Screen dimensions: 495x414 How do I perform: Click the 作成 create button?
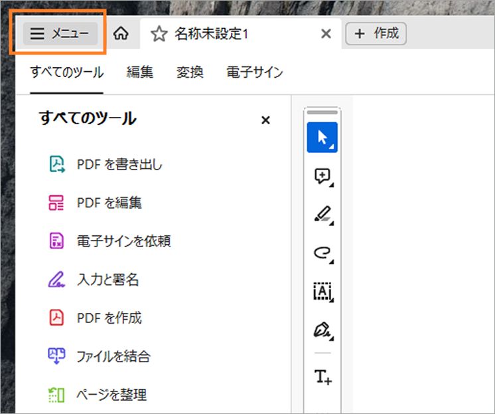point(376,33)
